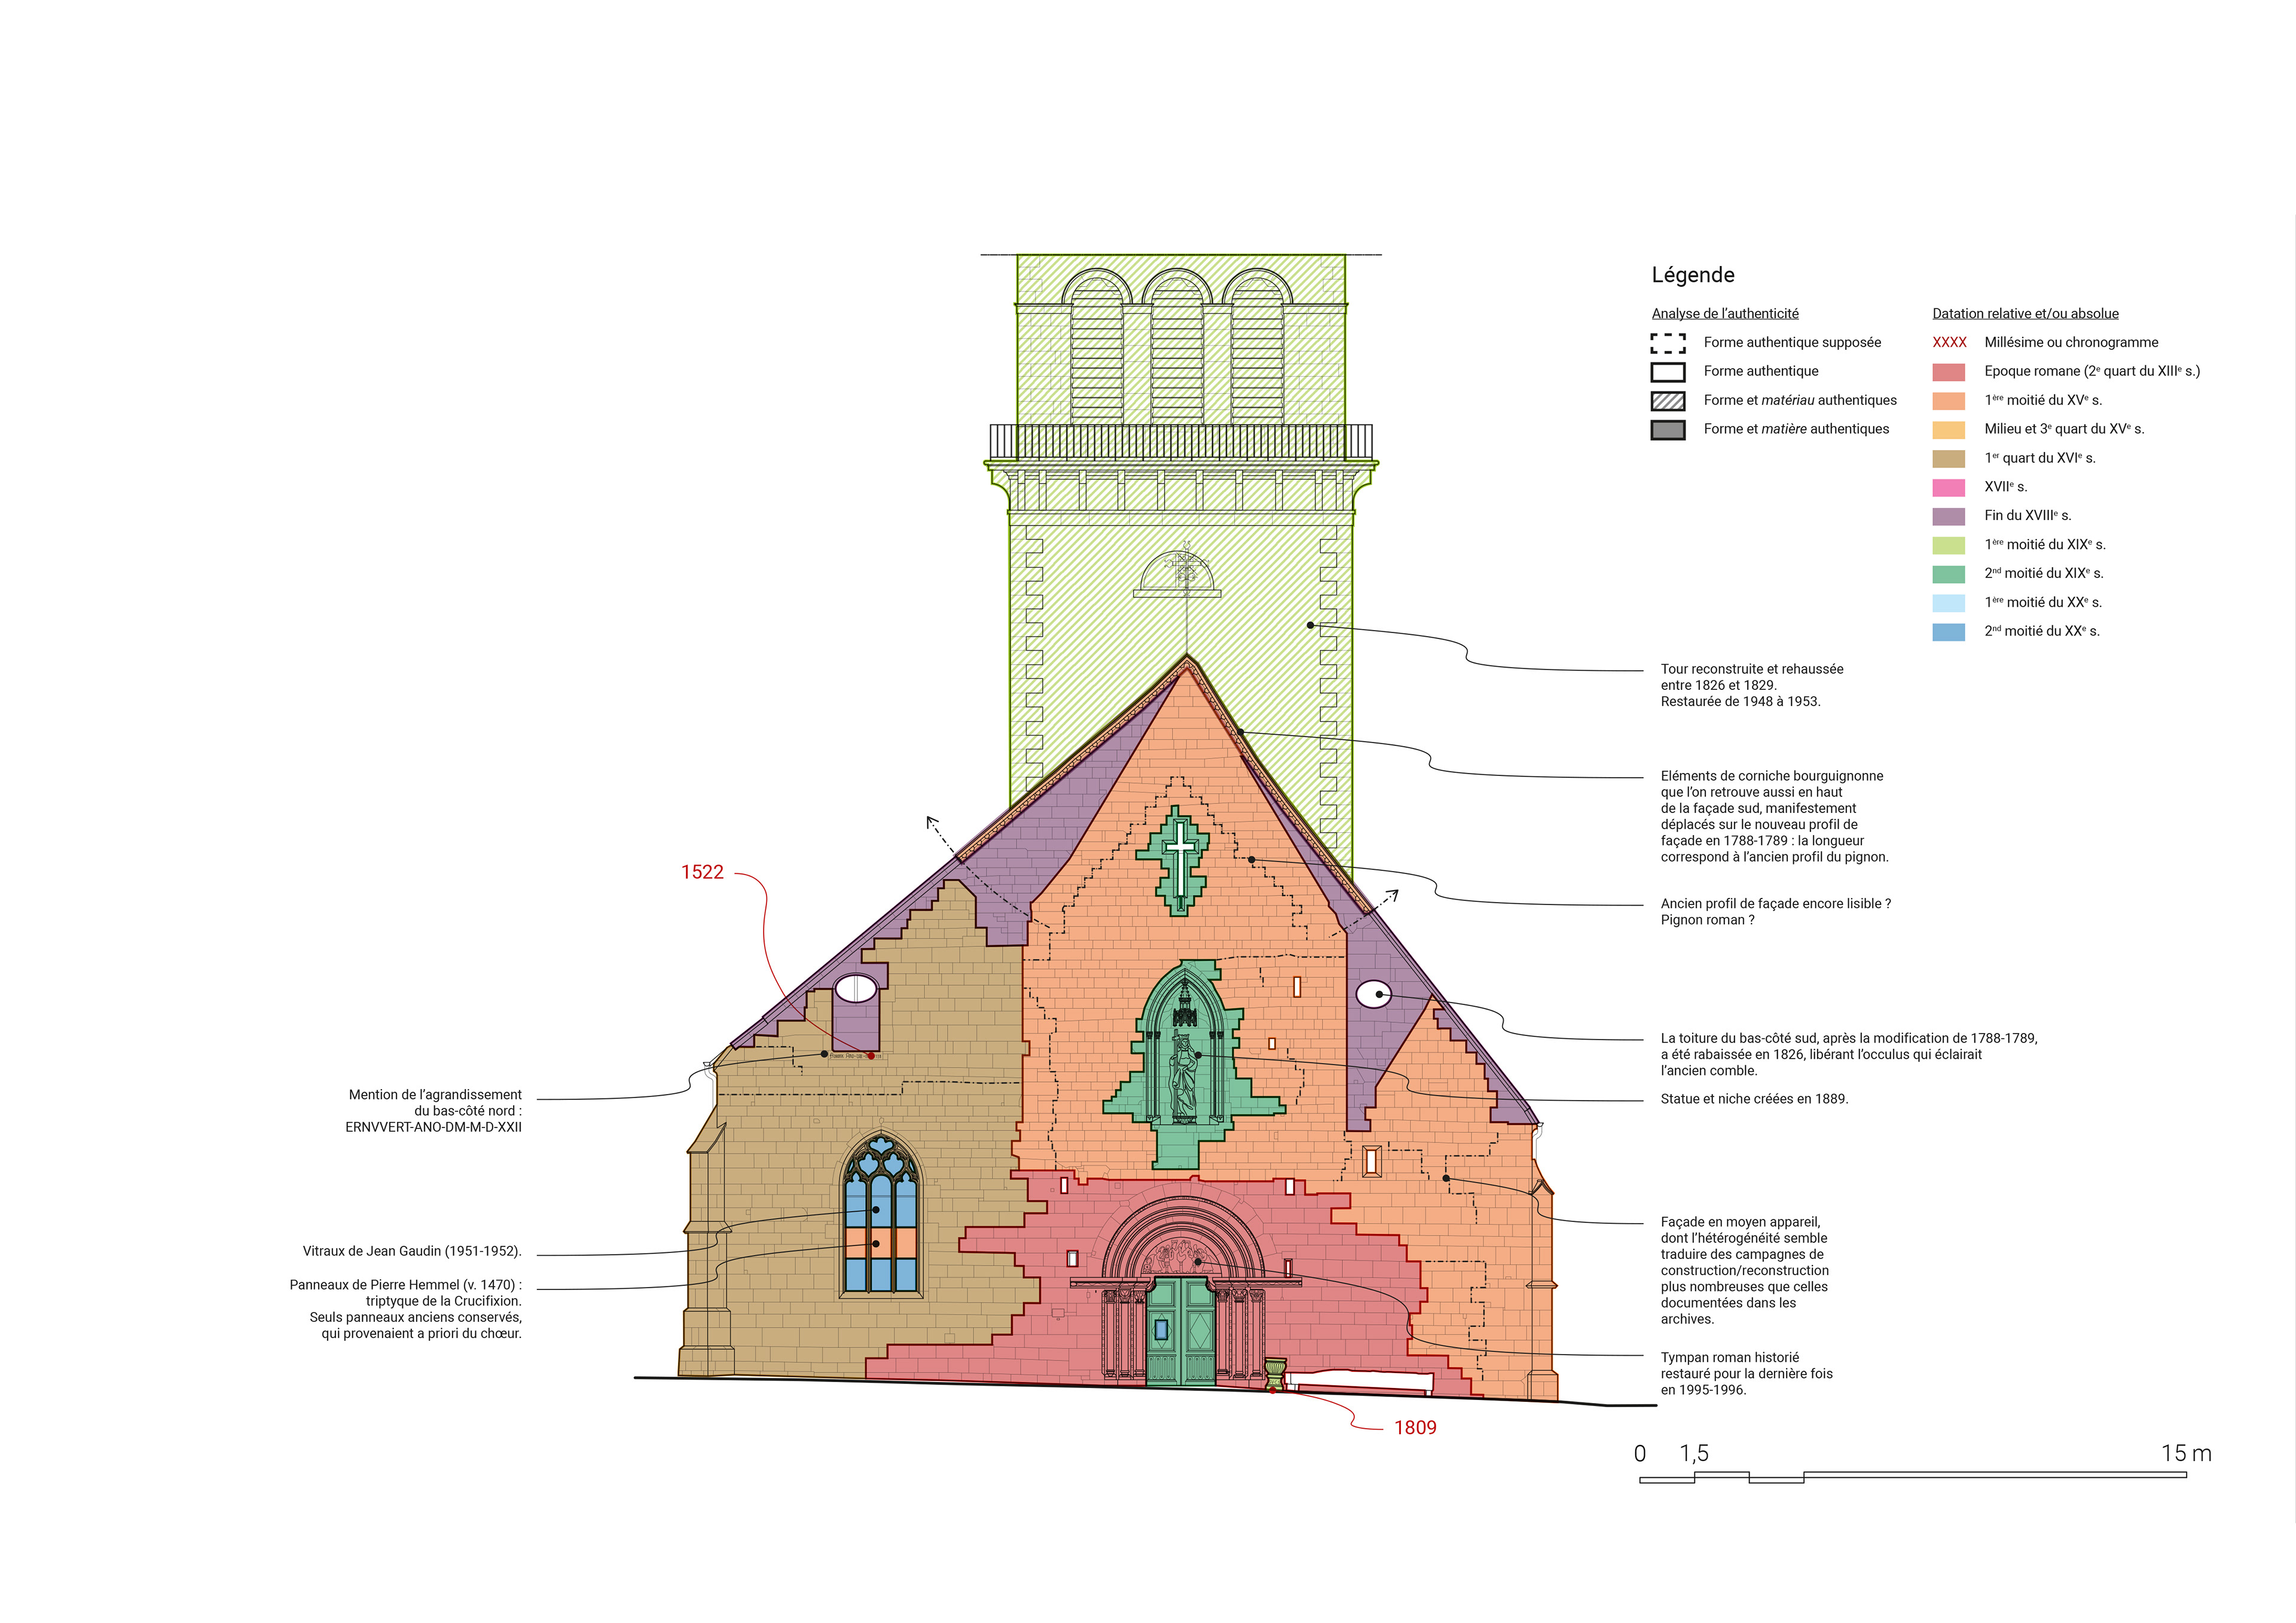The height and width of the screenshot is (1623, 2296).
Task: Select the 'Epoque romane' red color swatch
Action: click(x=1948, y=372)
